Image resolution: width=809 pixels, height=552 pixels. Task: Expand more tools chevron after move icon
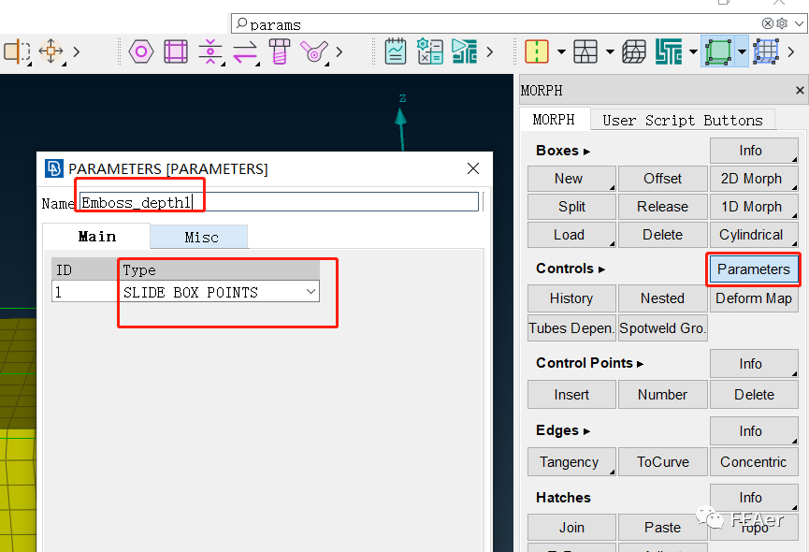[x=77, y=51]
